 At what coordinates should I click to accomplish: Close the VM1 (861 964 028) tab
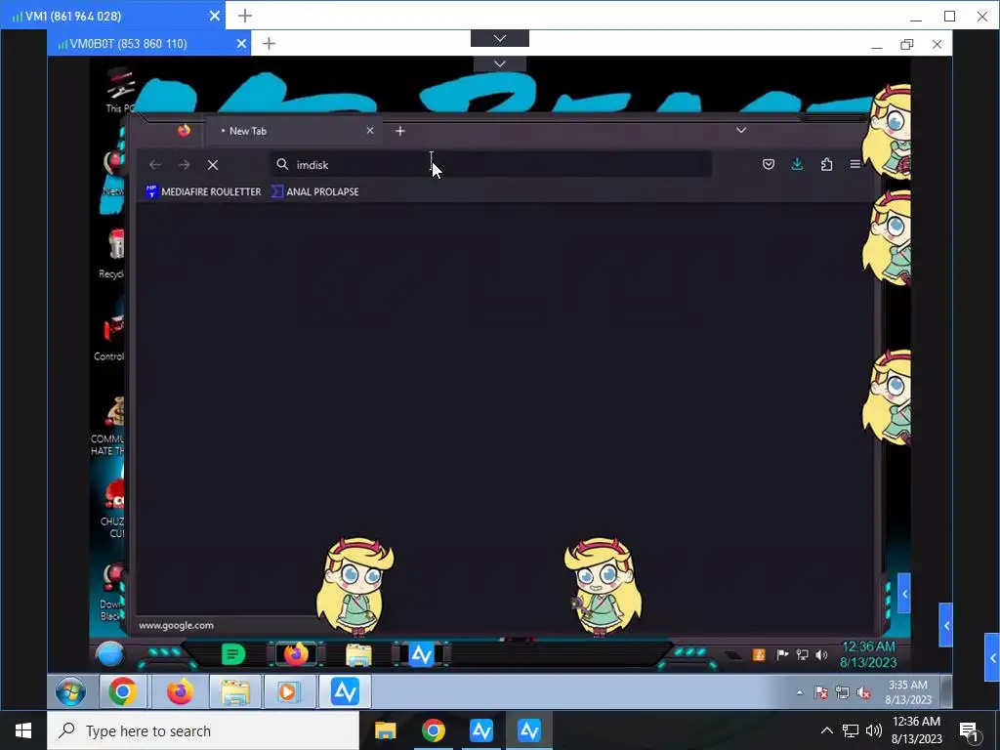click(215, 16)
